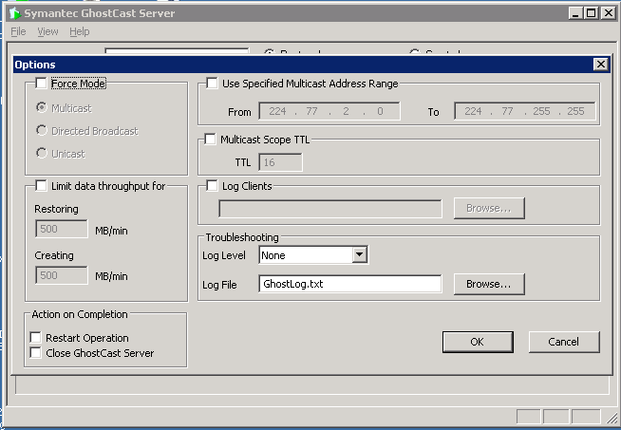The height and width of the screenshot is (430, 621).
Task: Click Browse next to Log File
Action: (489, 284)
